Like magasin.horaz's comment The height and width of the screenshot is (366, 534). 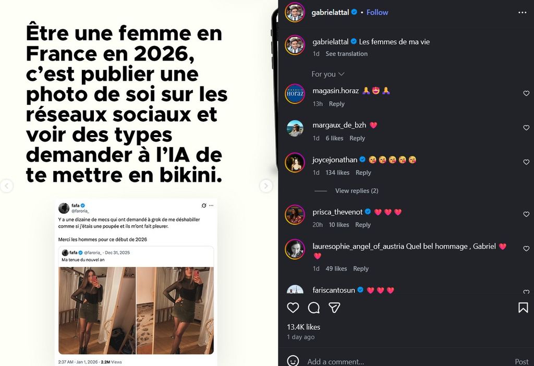point(526,93)
